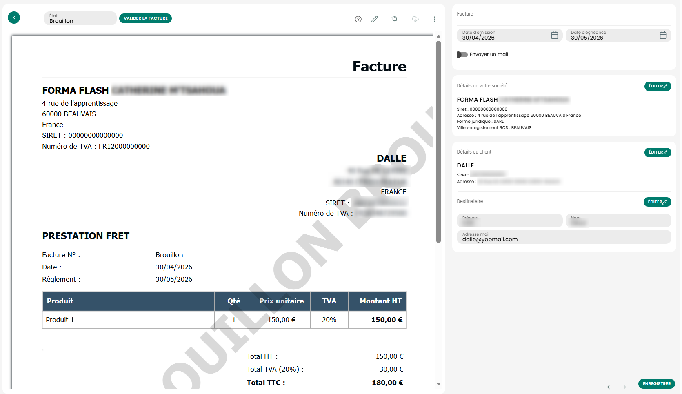Click the Valider la facture button
This screenshot has height=394, width=682.
point(145,18)
